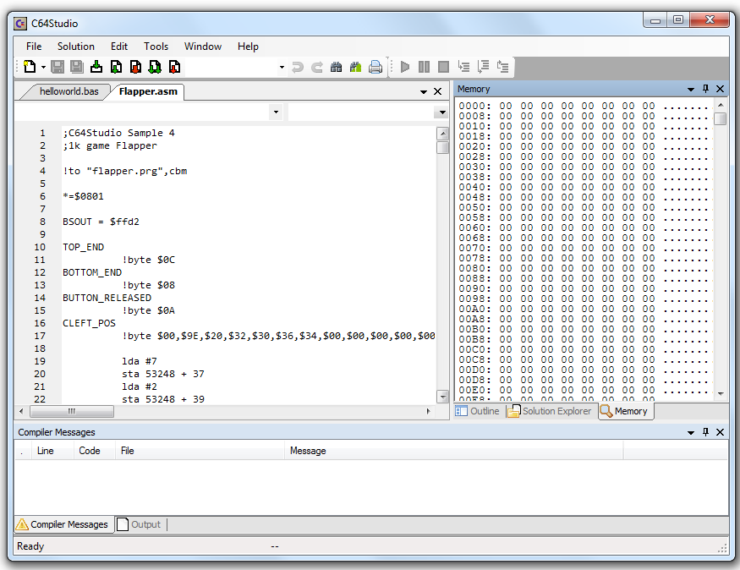740x570 pixels.
Task: Switch to the Solution Explorer tab
Action: coord(550,411)
